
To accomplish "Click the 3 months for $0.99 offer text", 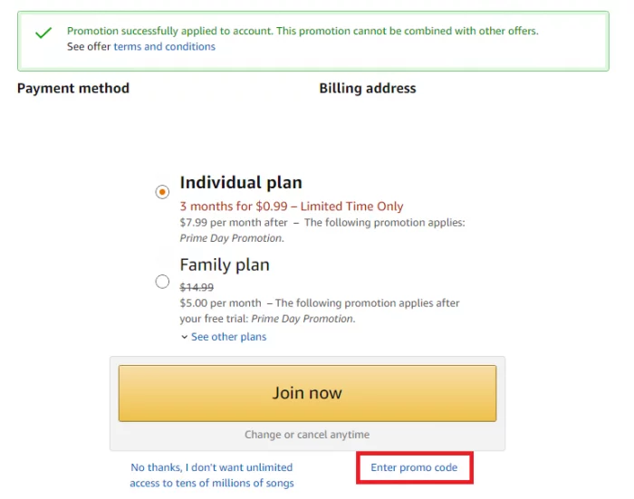I will coord(292,206).
